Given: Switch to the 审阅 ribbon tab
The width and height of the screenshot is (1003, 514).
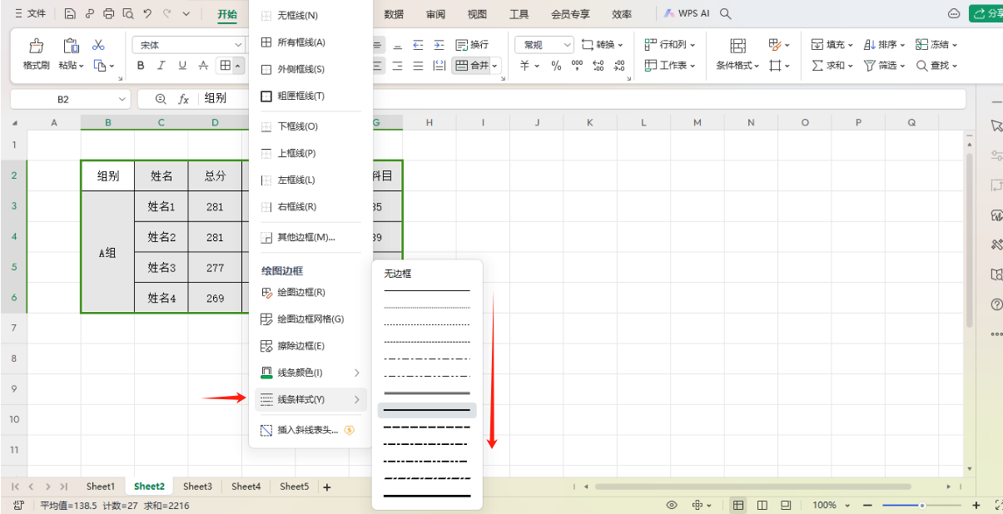Looking at the screenshot, I should [x=435, y=14].
